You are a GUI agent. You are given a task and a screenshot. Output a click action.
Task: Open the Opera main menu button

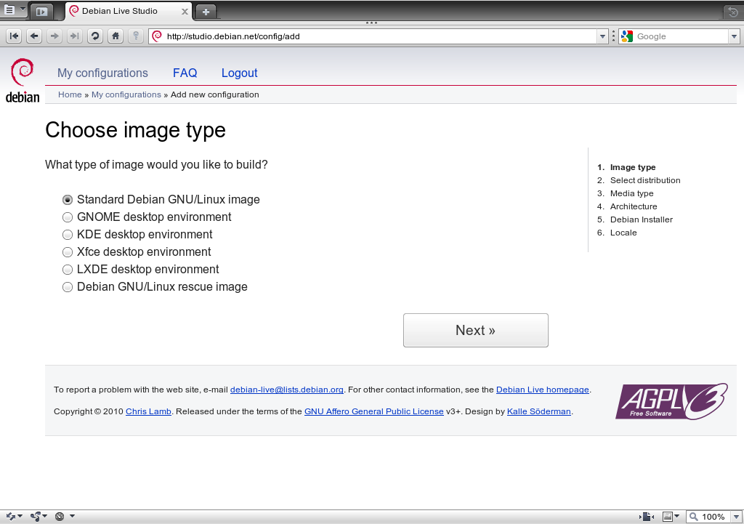pyautogui.click(x=14, y=9)
